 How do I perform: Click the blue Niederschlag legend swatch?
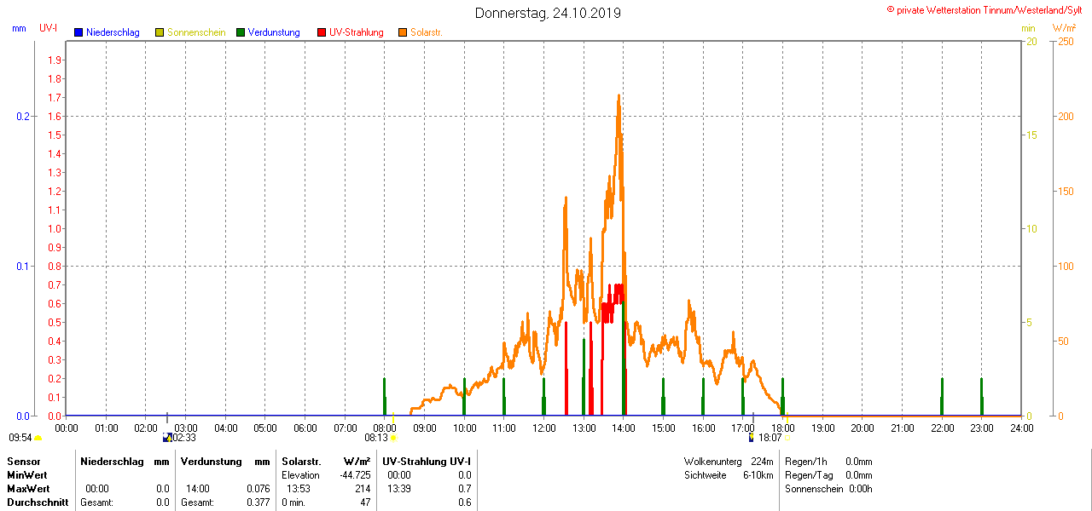click(x=78, y=32)
